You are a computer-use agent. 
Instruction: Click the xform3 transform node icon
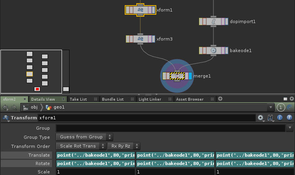(x=140, y=39)
